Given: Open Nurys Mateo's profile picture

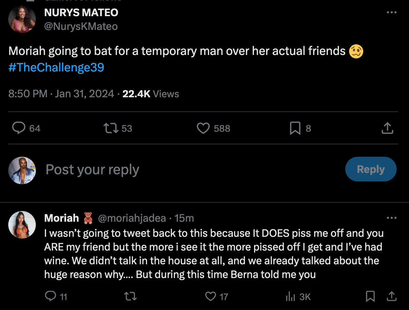Looking at the screenshot, I should click(x=22, y=19).
